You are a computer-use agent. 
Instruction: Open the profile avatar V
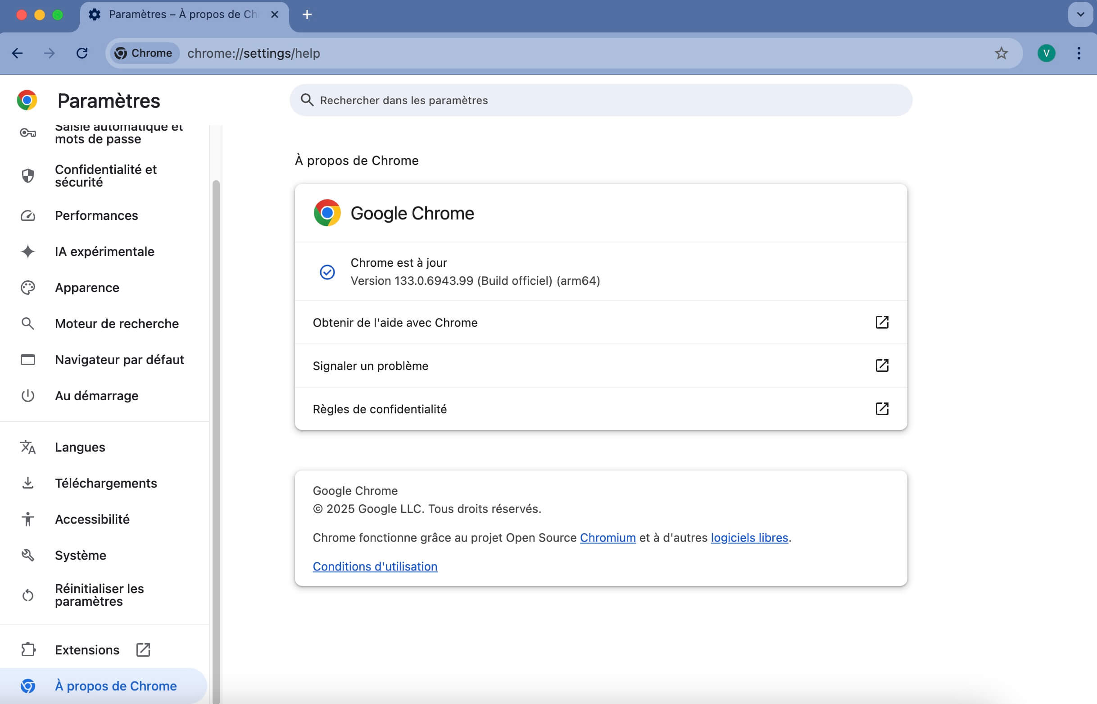coord(1046,53)
